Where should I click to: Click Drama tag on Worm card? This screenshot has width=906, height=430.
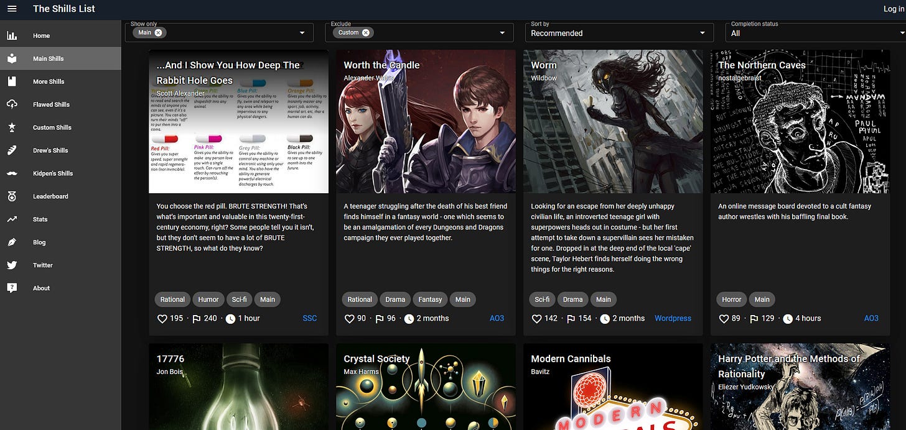(x=572, y=300)
